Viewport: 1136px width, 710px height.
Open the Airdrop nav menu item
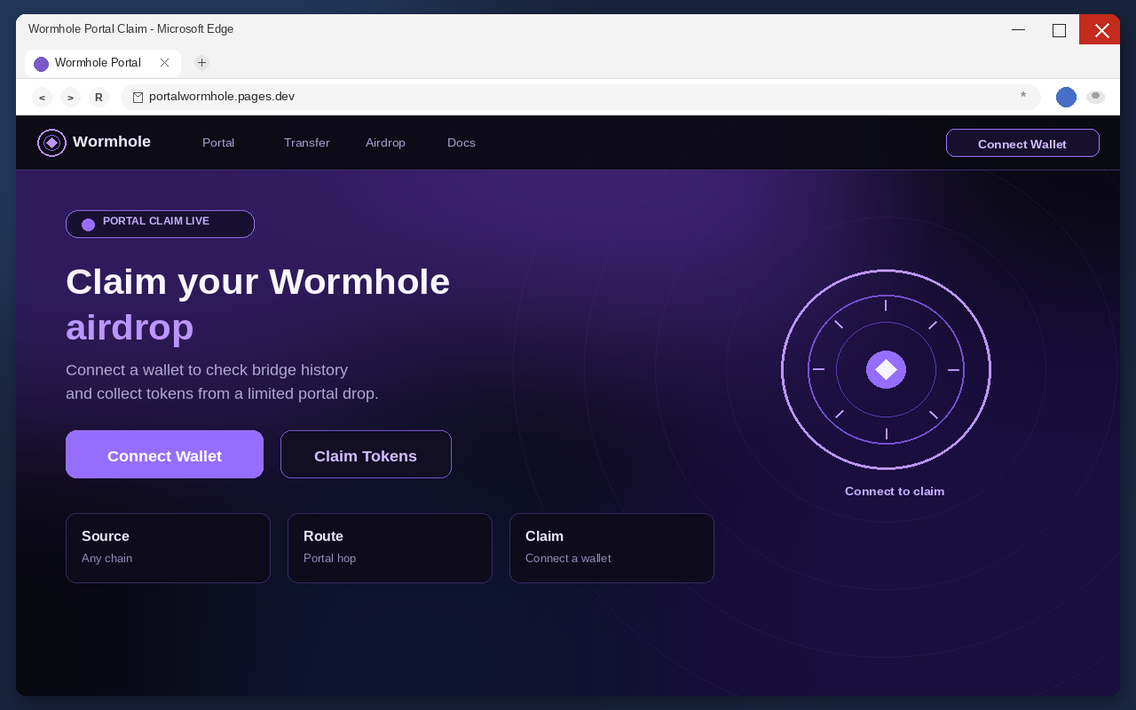coord(385,143)
